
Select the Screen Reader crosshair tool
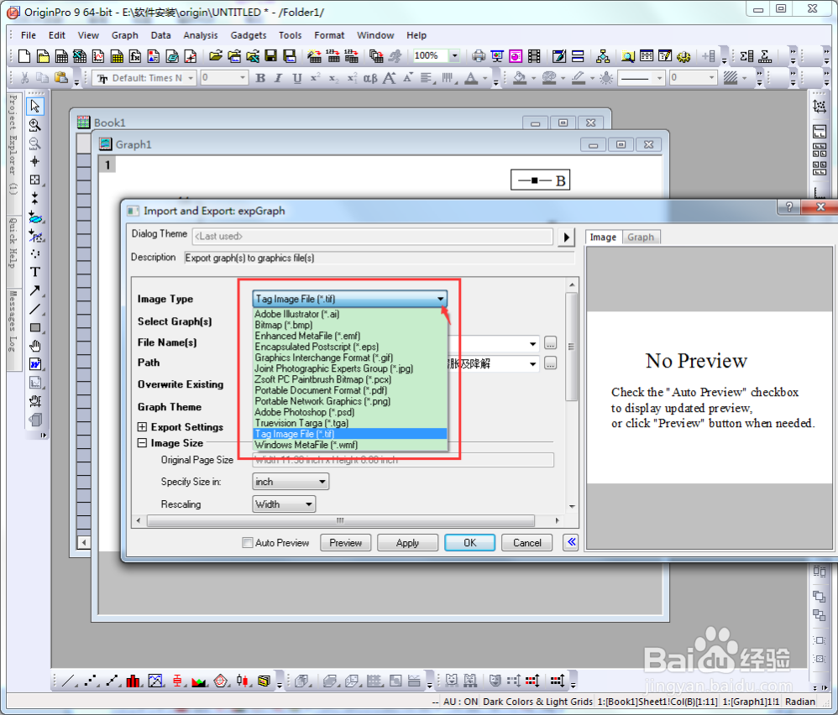(35, 161)
